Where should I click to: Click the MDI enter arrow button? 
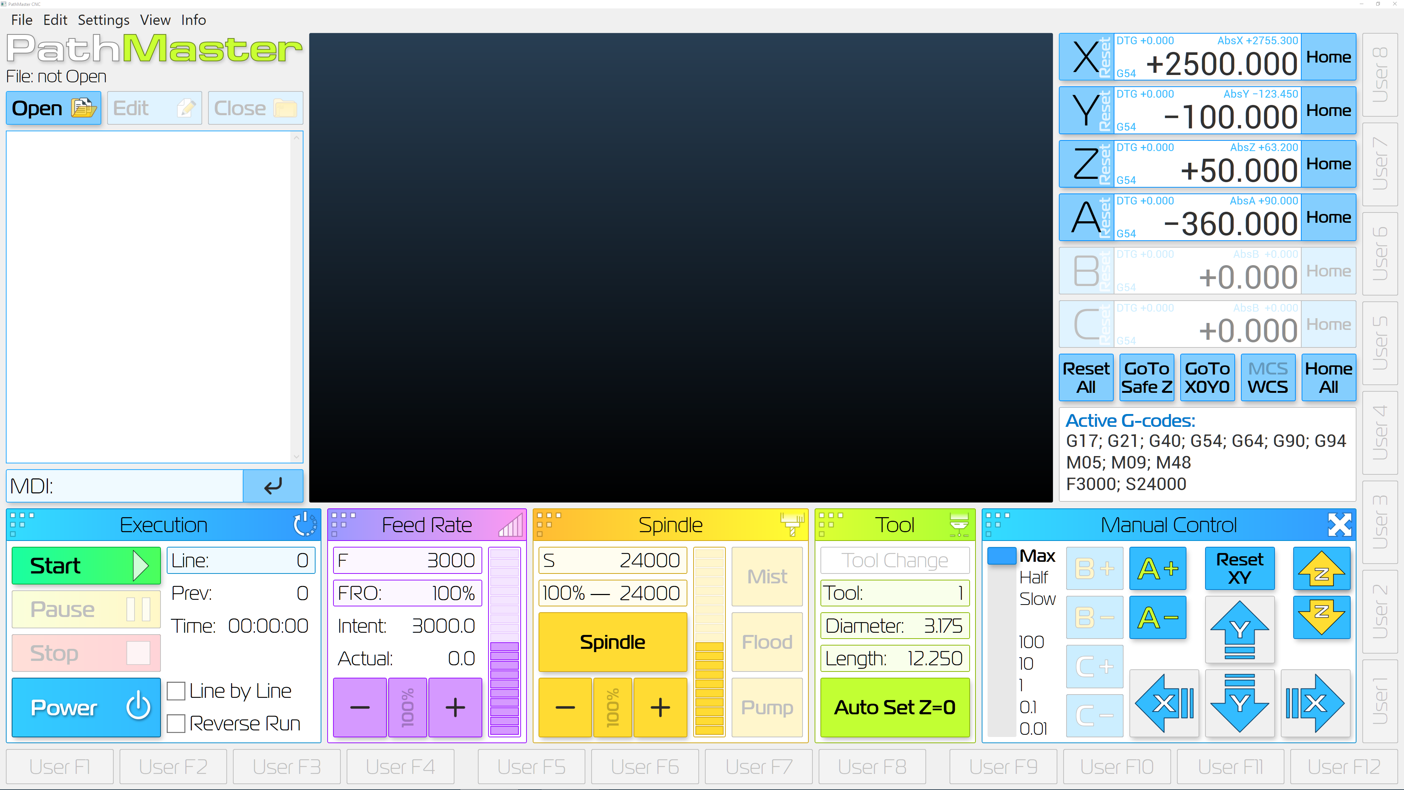click(272, 485)
